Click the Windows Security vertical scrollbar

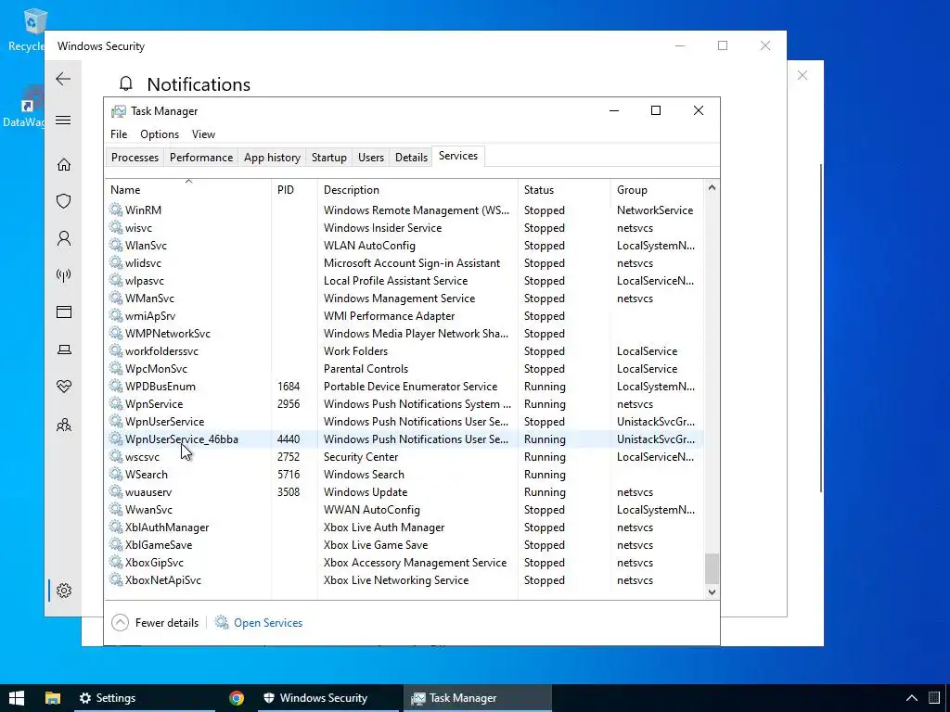pos(822,327)
